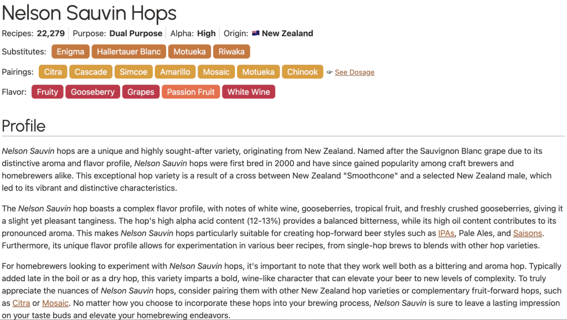The height and width of the screenshot is (320, 567).
Task: Open the Amarillo pairing tag
Action: pos(175,72)
